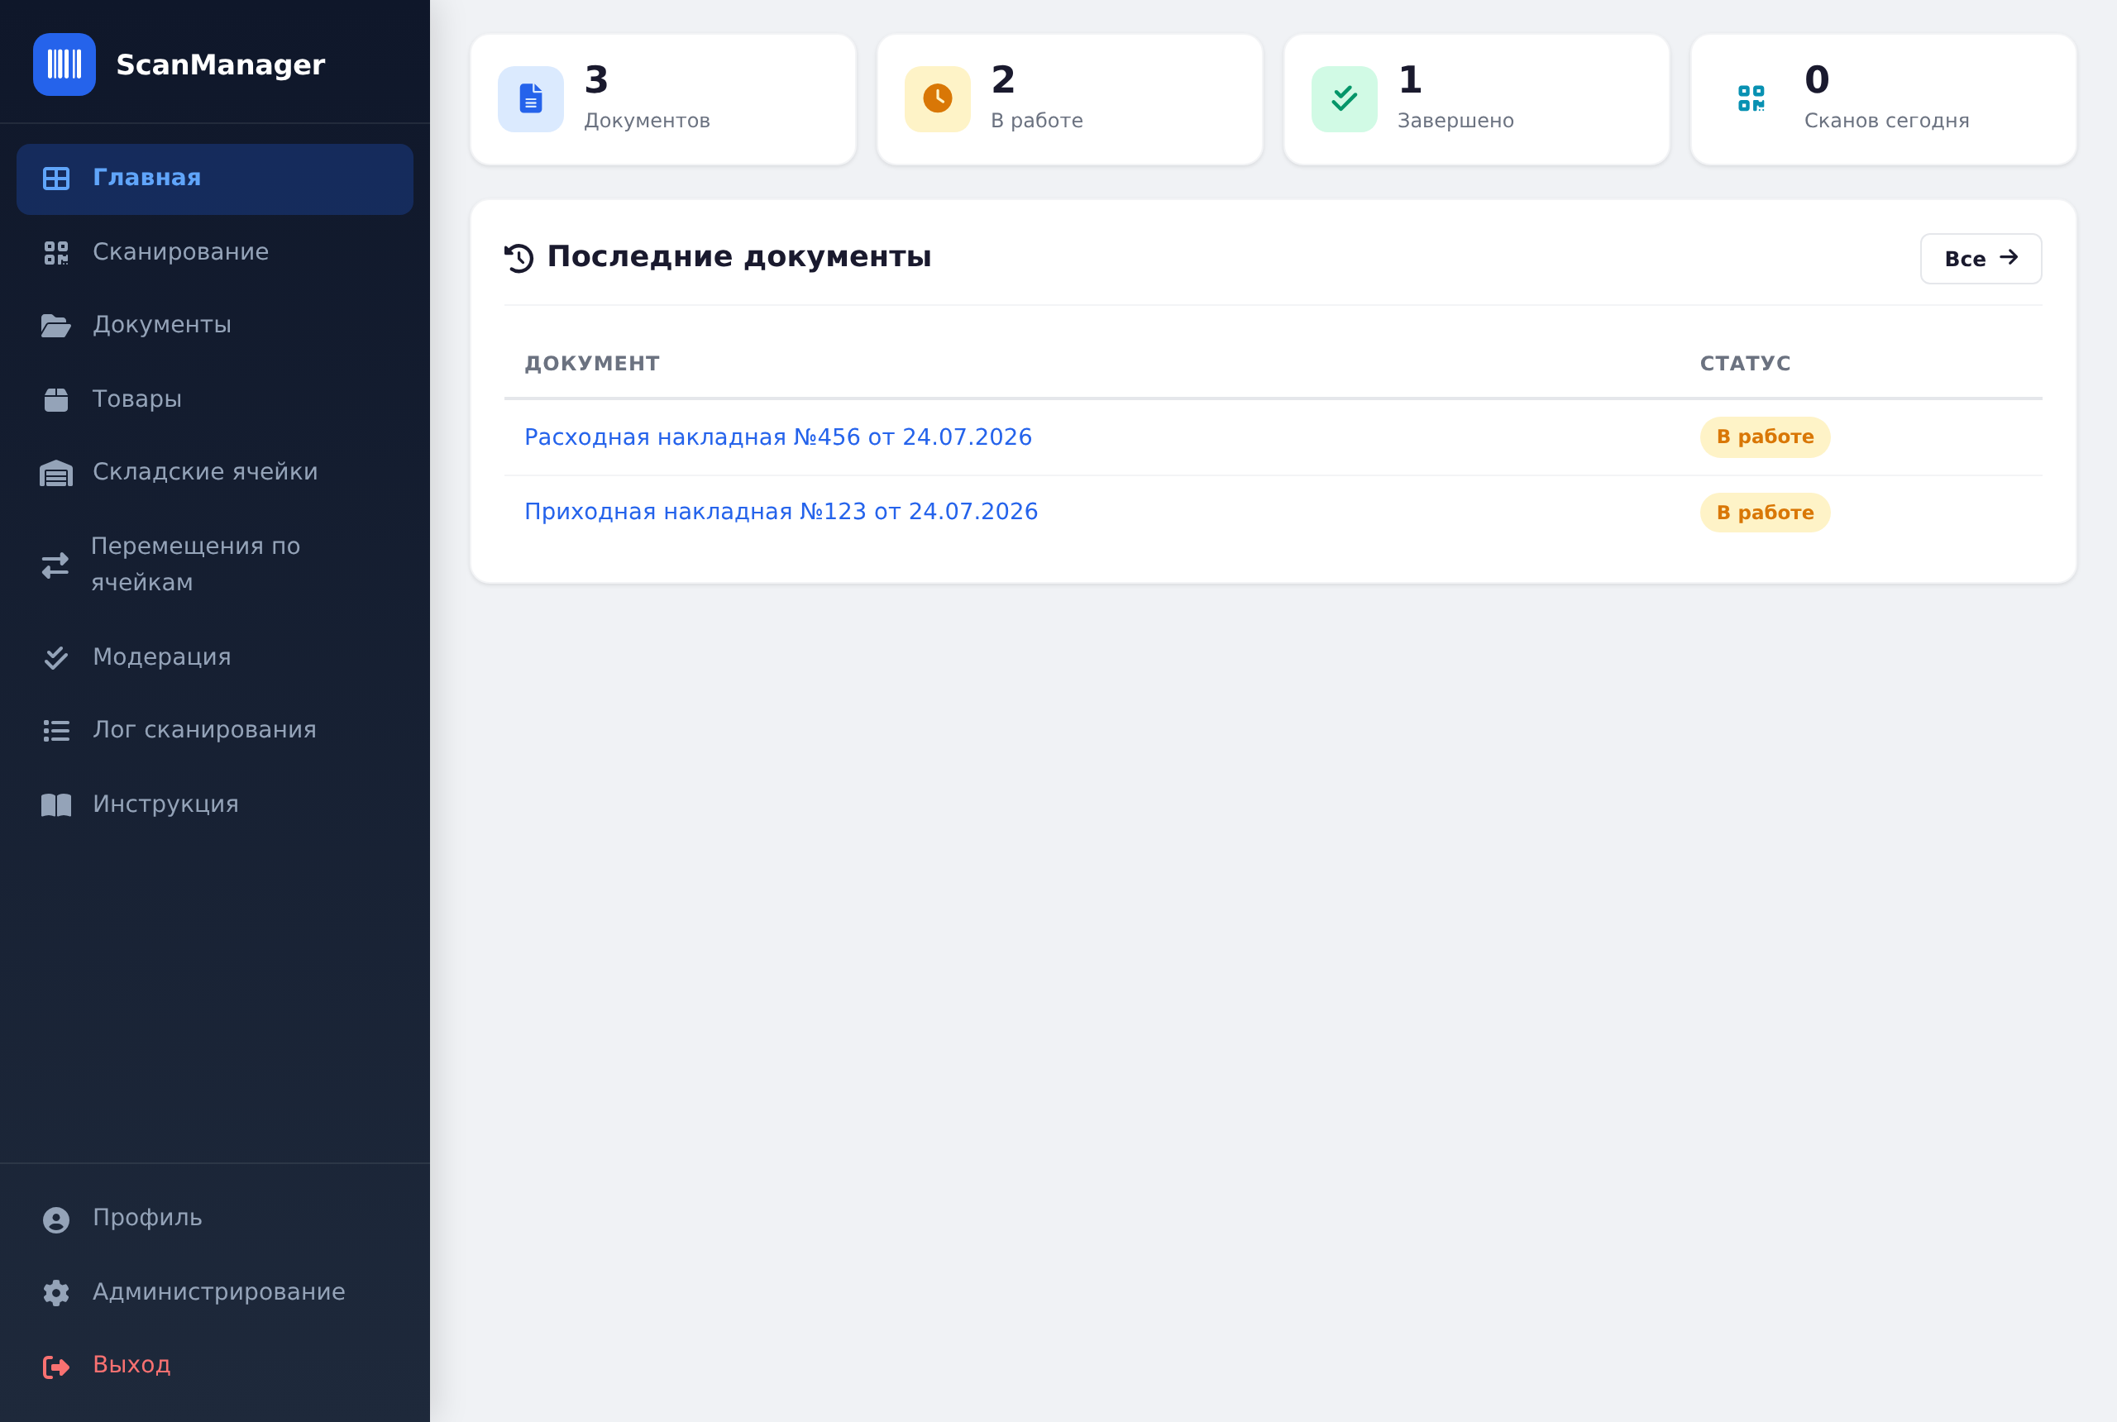Click the green check icon in Завершено card
The width and height of the screenshot is (2117, 1422).
click(1345, 99)
